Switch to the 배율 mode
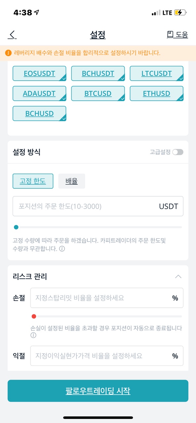 pyautogui.click(x=72, y=181)
